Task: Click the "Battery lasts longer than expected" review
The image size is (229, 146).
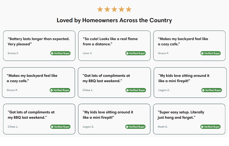Action: pyautogui.click(x=38, y=42)
